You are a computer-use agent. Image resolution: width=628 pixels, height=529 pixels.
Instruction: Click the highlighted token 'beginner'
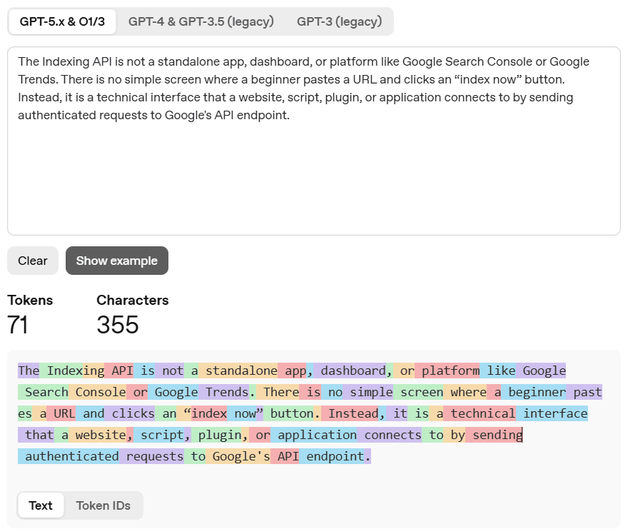[534, 392]
